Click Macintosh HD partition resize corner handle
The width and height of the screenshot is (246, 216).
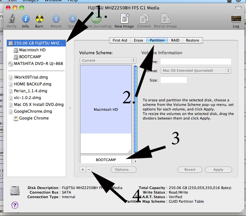point(129,151)
